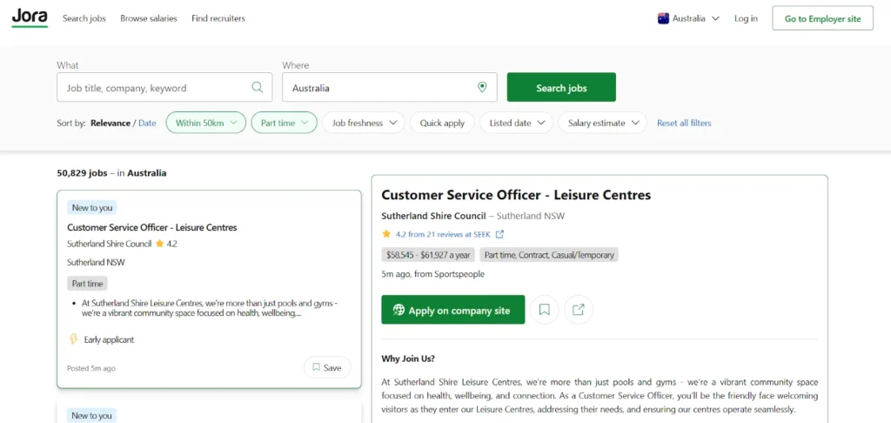Click the Australia flag icon
Screen dimensions: 891x423
point(663,18)
